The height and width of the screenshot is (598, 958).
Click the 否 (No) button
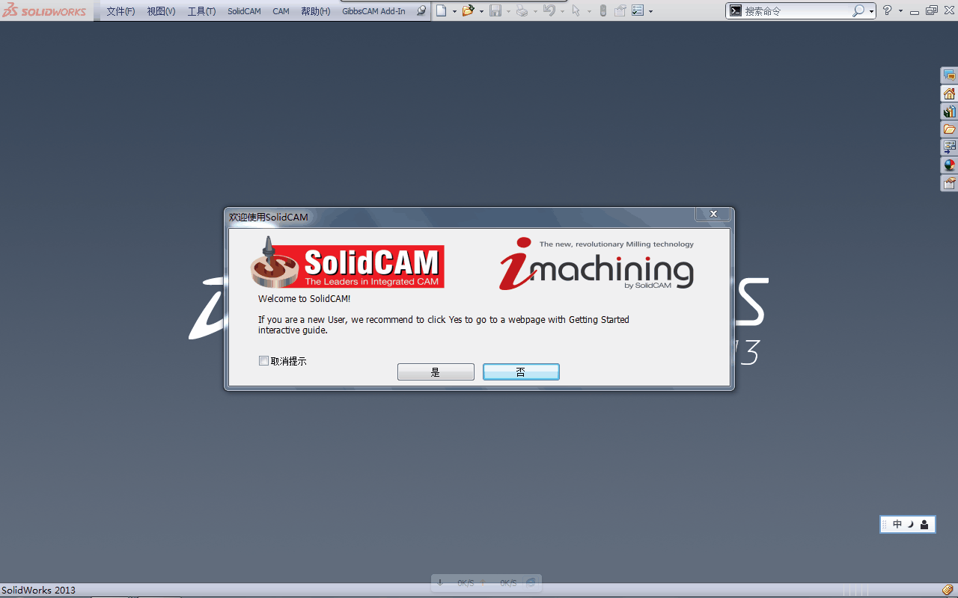click(521, 372)
